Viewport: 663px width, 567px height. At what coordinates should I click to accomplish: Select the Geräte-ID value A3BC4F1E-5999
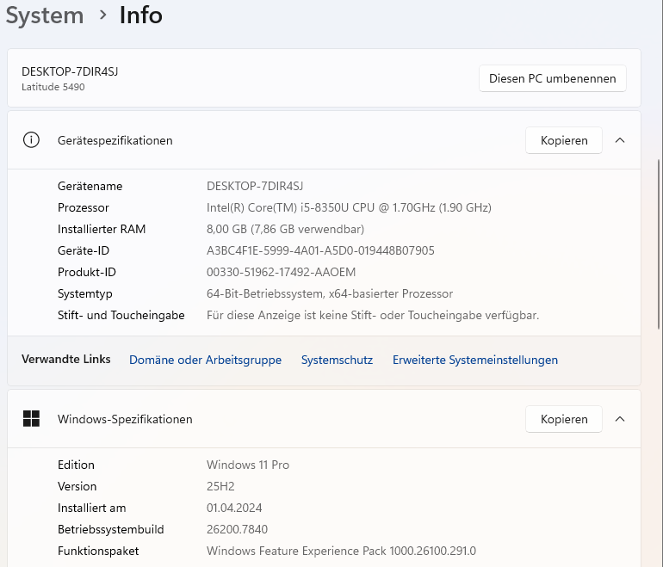(x=320, y=250)
